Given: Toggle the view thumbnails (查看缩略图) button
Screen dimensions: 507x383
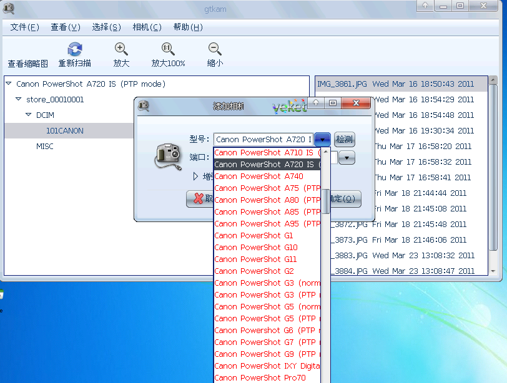Looking at the screenshot, I should click(x=28, y=63).
